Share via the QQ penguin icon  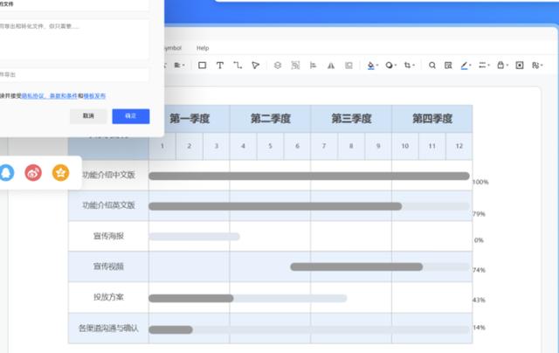pos(6,173)
